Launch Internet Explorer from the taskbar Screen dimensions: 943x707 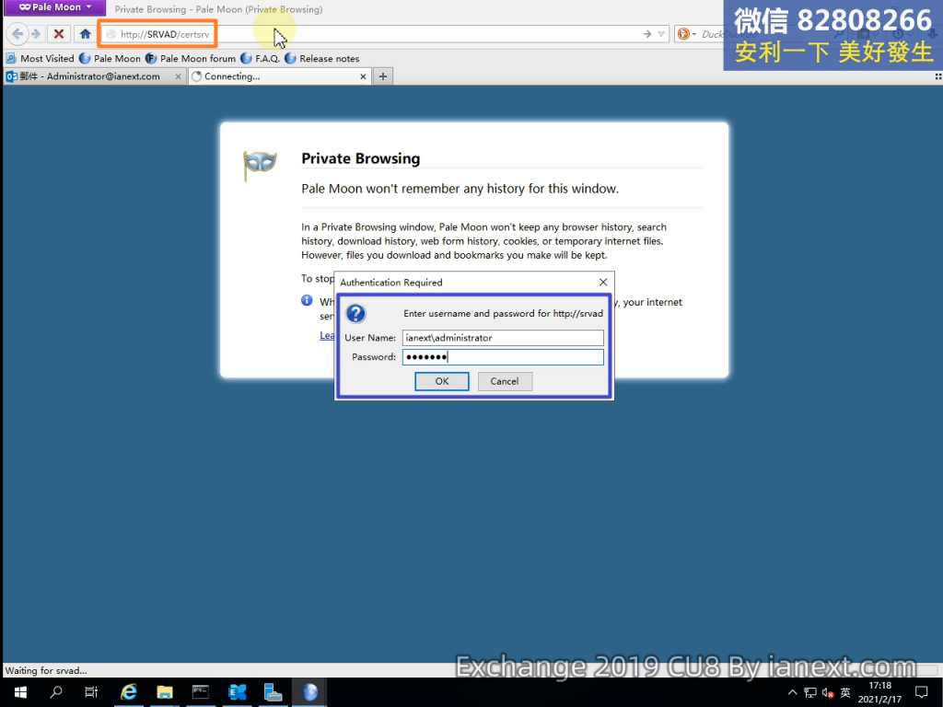click(129, 692)
